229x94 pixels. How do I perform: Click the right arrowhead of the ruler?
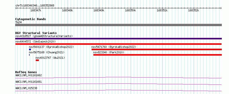221,8
